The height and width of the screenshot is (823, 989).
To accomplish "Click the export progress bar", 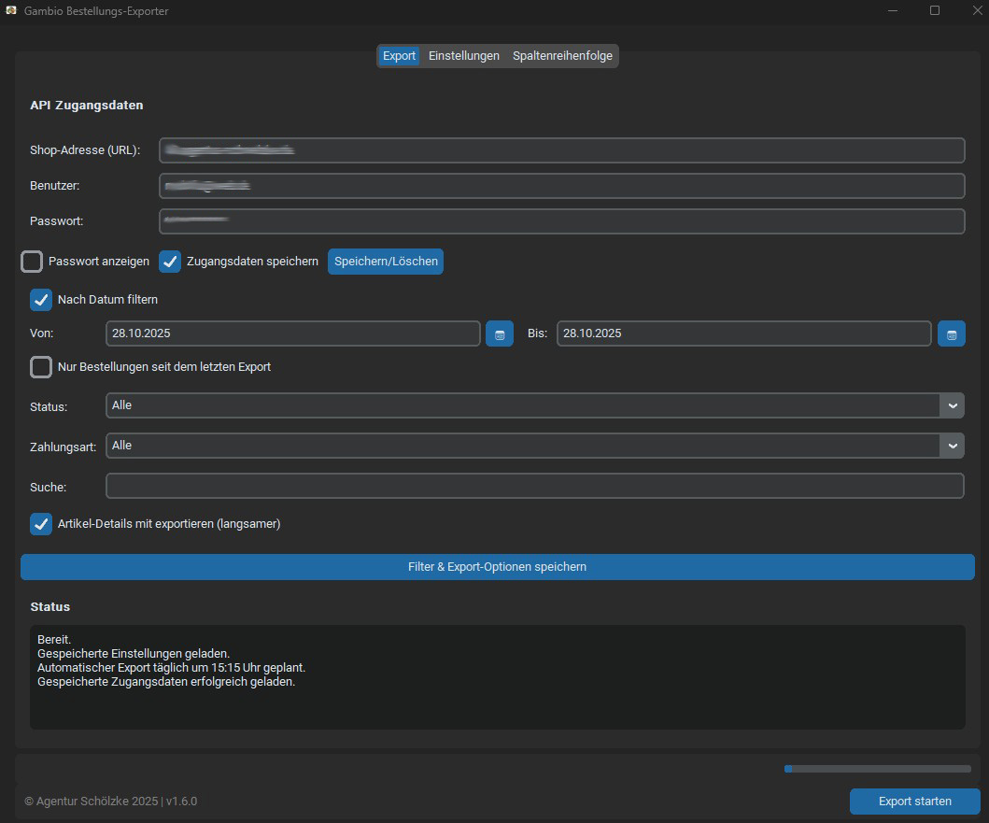I will coord(877,769).
